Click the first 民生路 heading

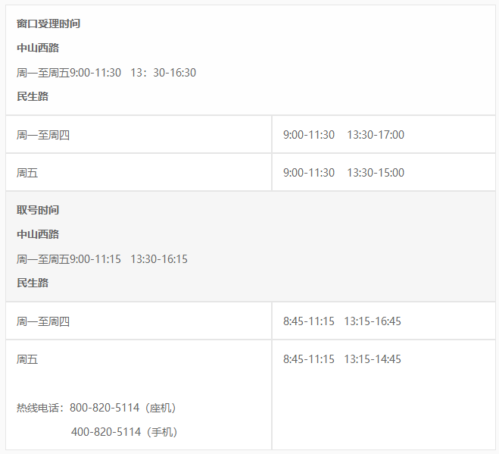tap(33, 96)
